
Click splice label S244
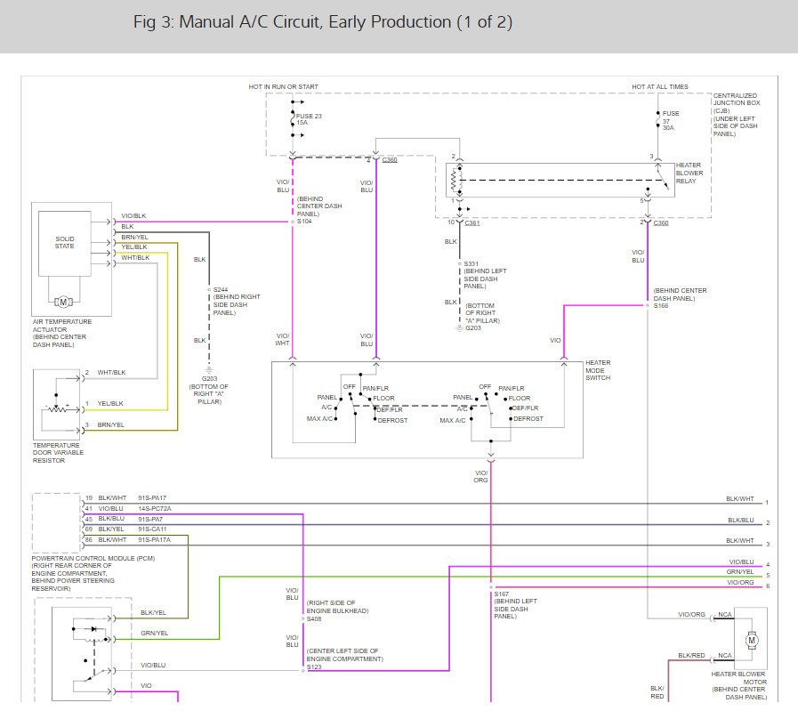click(x=221, y=290)
